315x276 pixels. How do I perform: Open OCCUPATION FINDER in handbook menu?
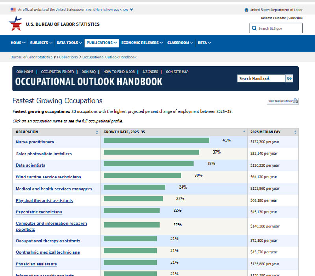[x=57, y=72]
